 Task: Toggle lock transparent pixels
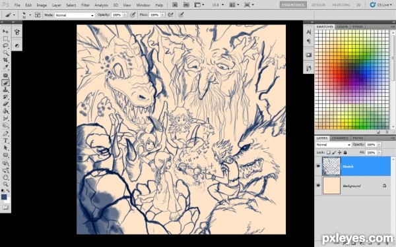click(328, 153)
